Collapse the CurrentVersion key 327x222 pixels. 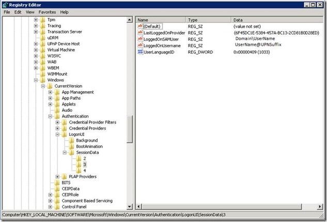pyautogui.click(x=43, y=86)
